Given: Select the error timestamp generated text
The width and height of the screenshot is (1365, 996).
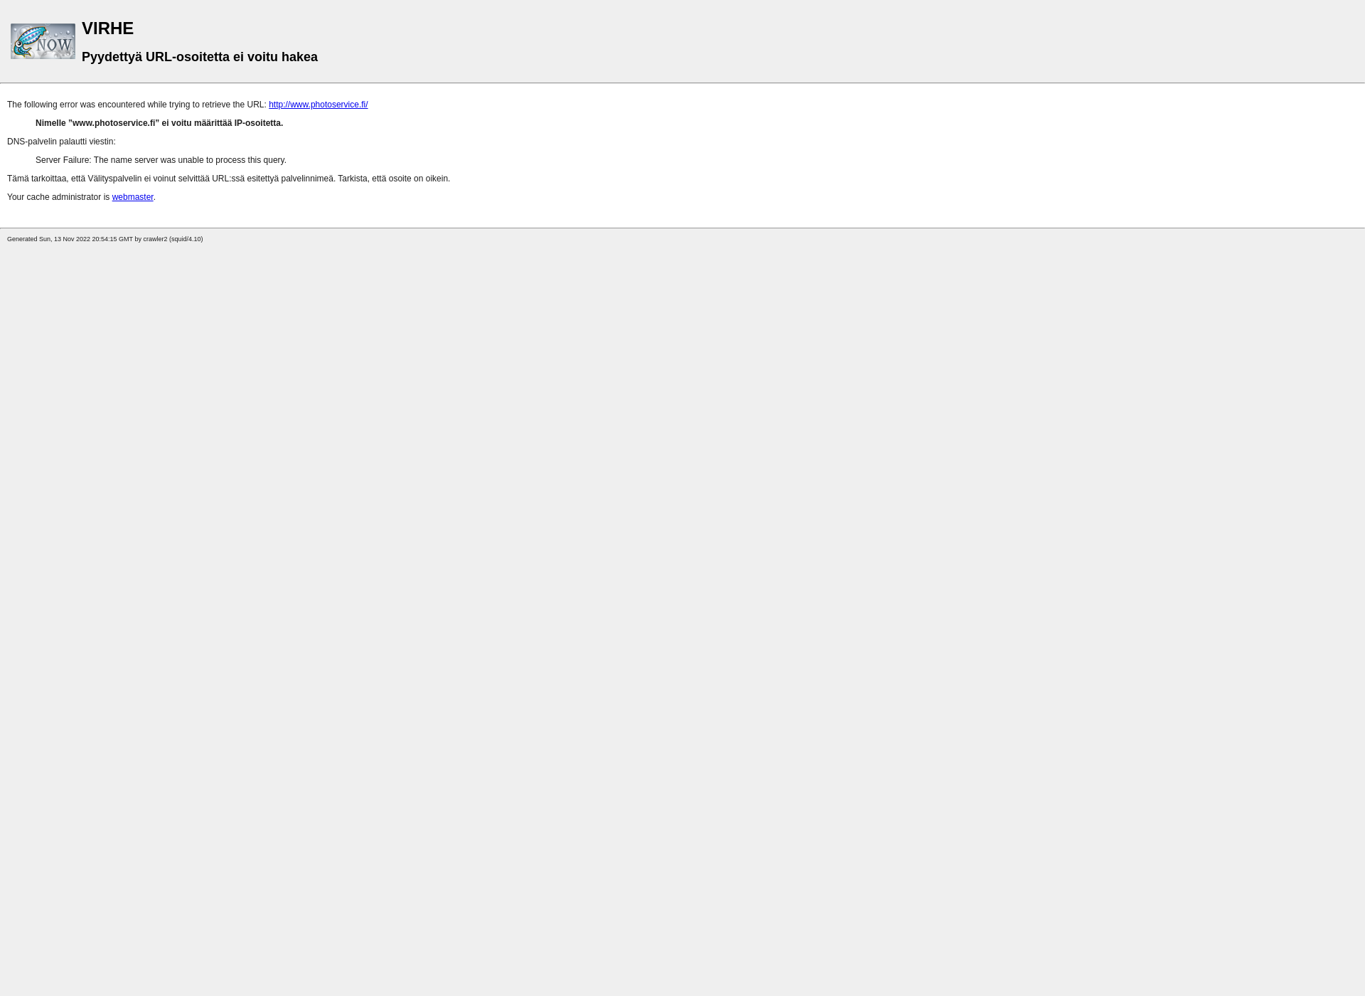Looking at the screenshot, I should (105, 238).
